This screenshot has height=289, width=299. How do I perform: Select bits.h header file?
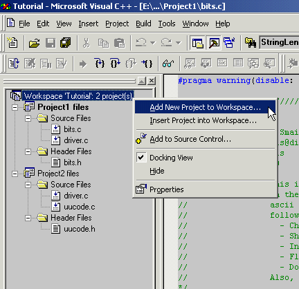tap(73, 162)
